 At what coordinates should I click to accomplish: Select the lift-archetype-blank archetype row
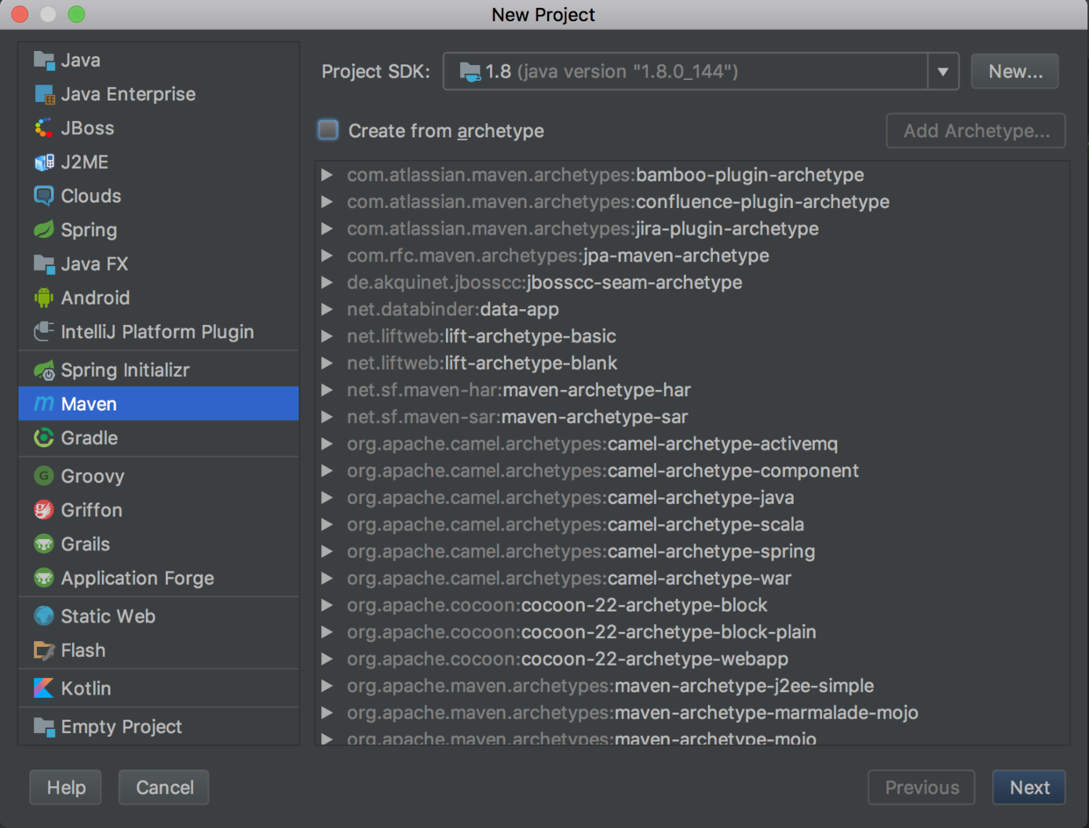(530, 363)
